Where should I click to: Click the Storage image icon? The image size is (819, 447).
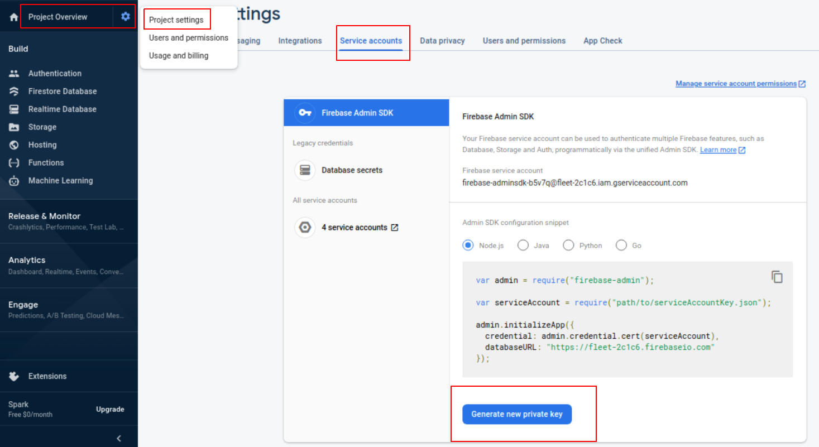tap(15, 127)
